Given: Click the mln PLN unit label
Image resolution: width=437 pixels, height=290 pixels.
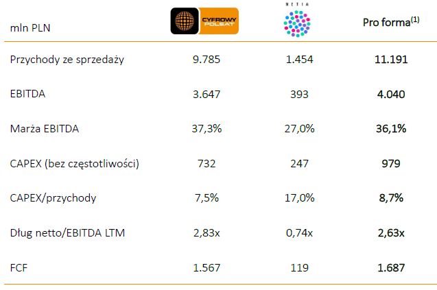Looking at the screenshot, I should (30, 28).
